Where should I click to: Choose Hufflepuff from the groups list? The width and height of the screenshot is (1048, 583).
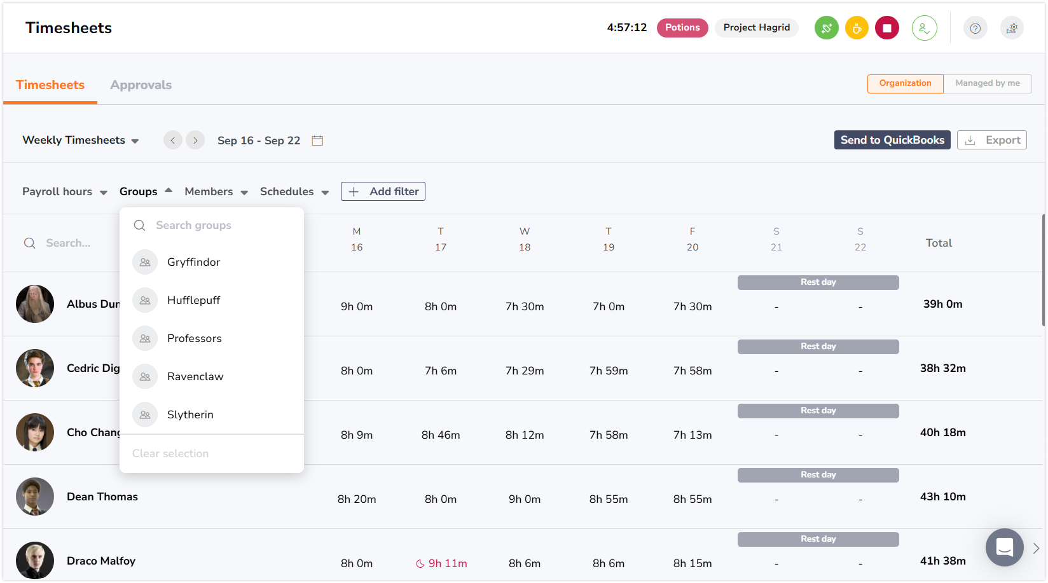tap(212, 300)
